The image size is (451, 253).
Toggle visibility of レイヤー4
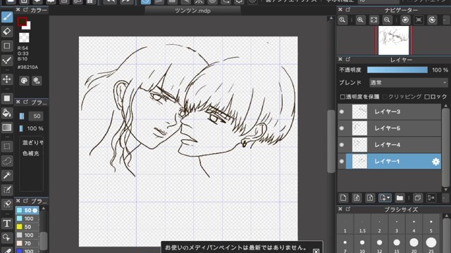point(342,145)
